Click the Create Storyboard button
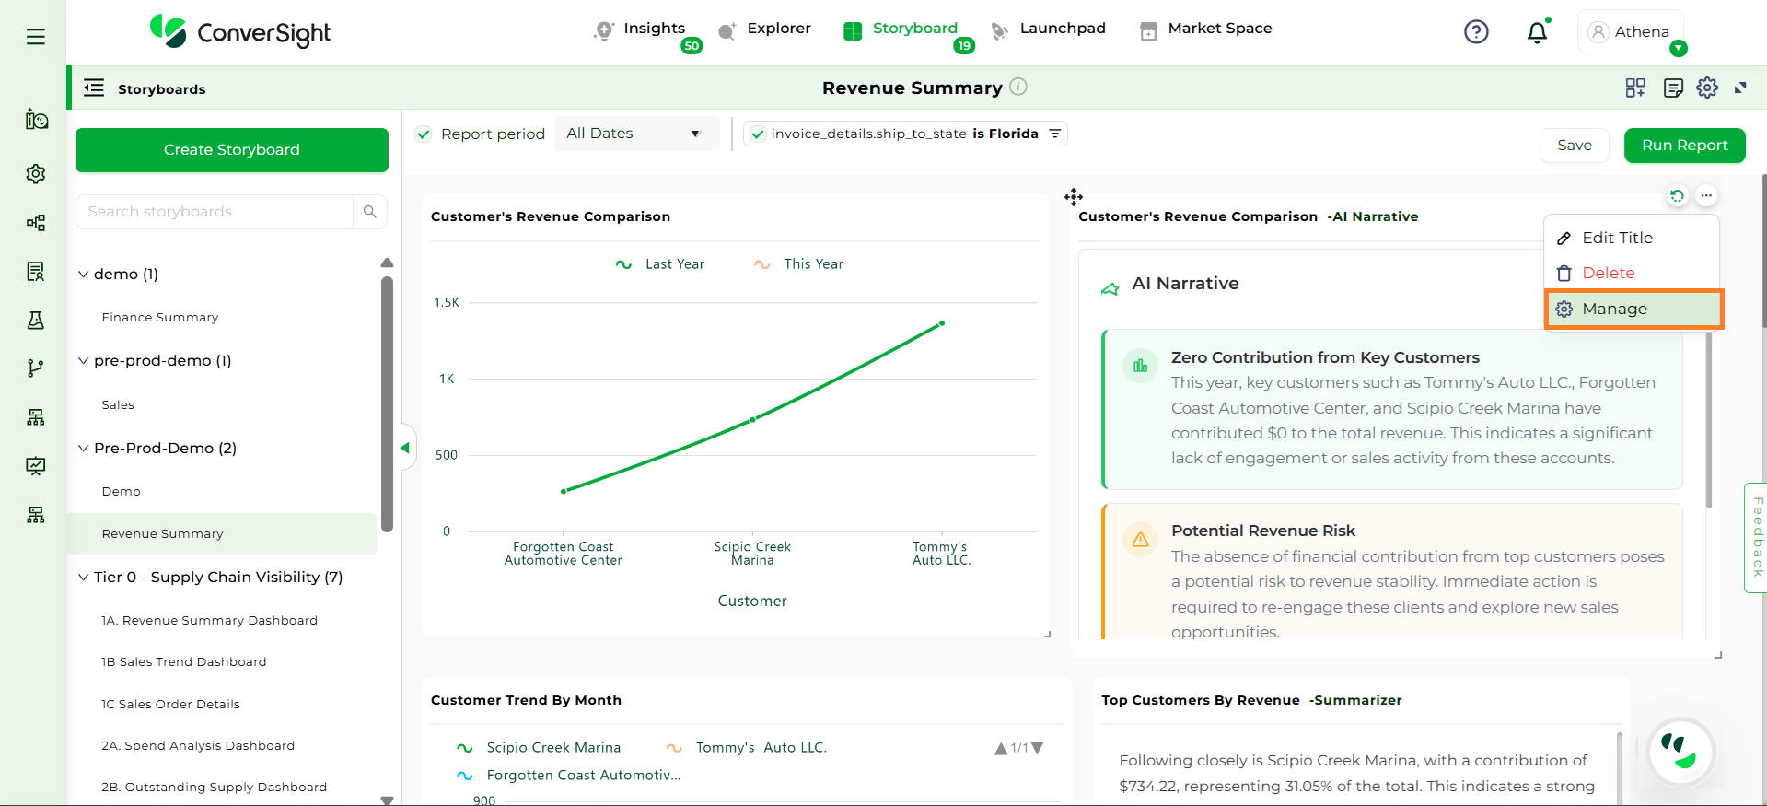 pyautogui.click(x=232, y=150)
